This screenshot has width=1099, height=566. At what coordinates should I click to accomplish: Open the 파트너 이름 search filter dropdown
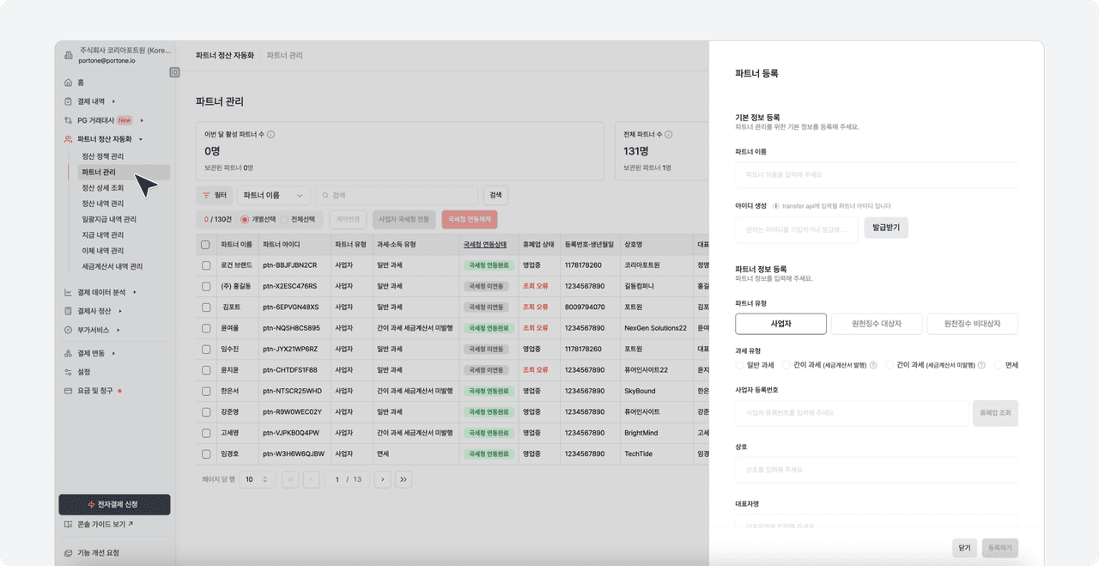(x=274, y=196)
